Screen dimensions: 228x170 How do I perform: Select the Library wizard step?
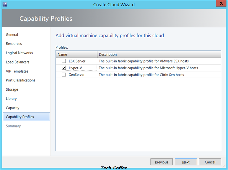pos(11,99)
